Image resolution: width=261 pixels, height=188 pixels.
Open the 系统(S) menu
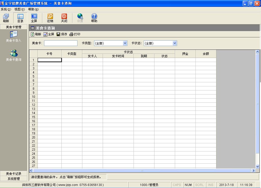(6, 9)
